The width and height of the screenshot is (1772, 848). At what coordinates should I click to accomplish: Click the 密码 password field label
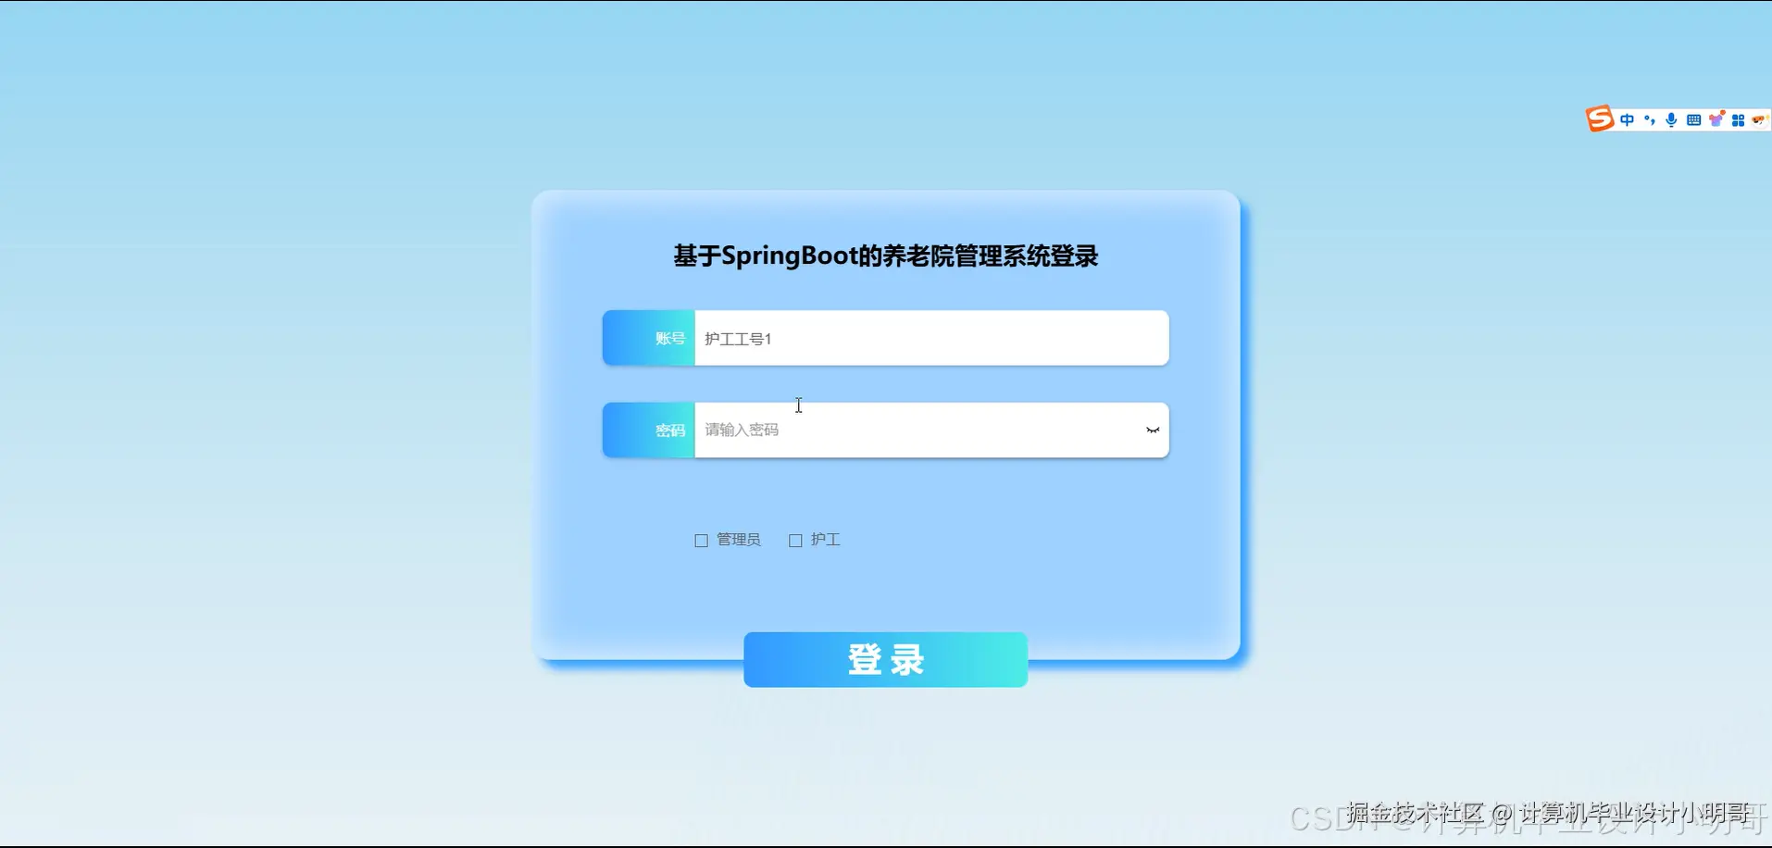(x=668, y=430)
